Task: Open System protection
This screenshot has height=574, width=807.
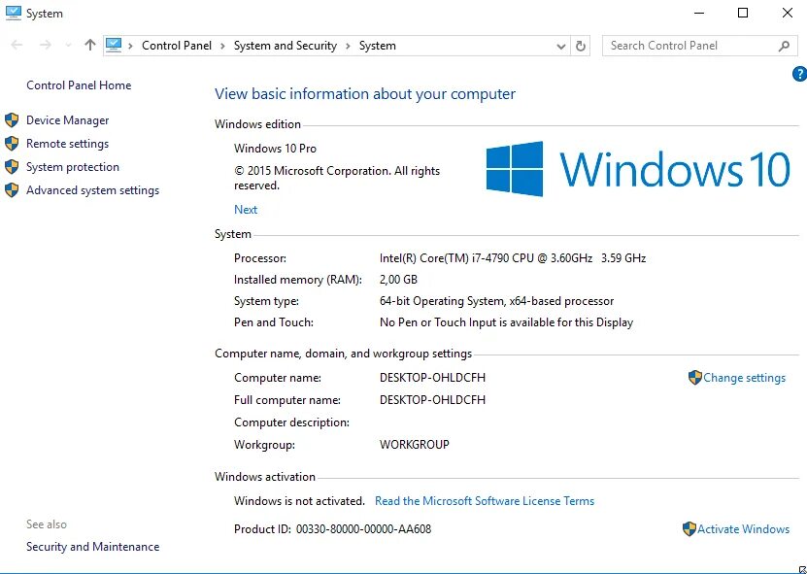Action: [x=73, y=167]
